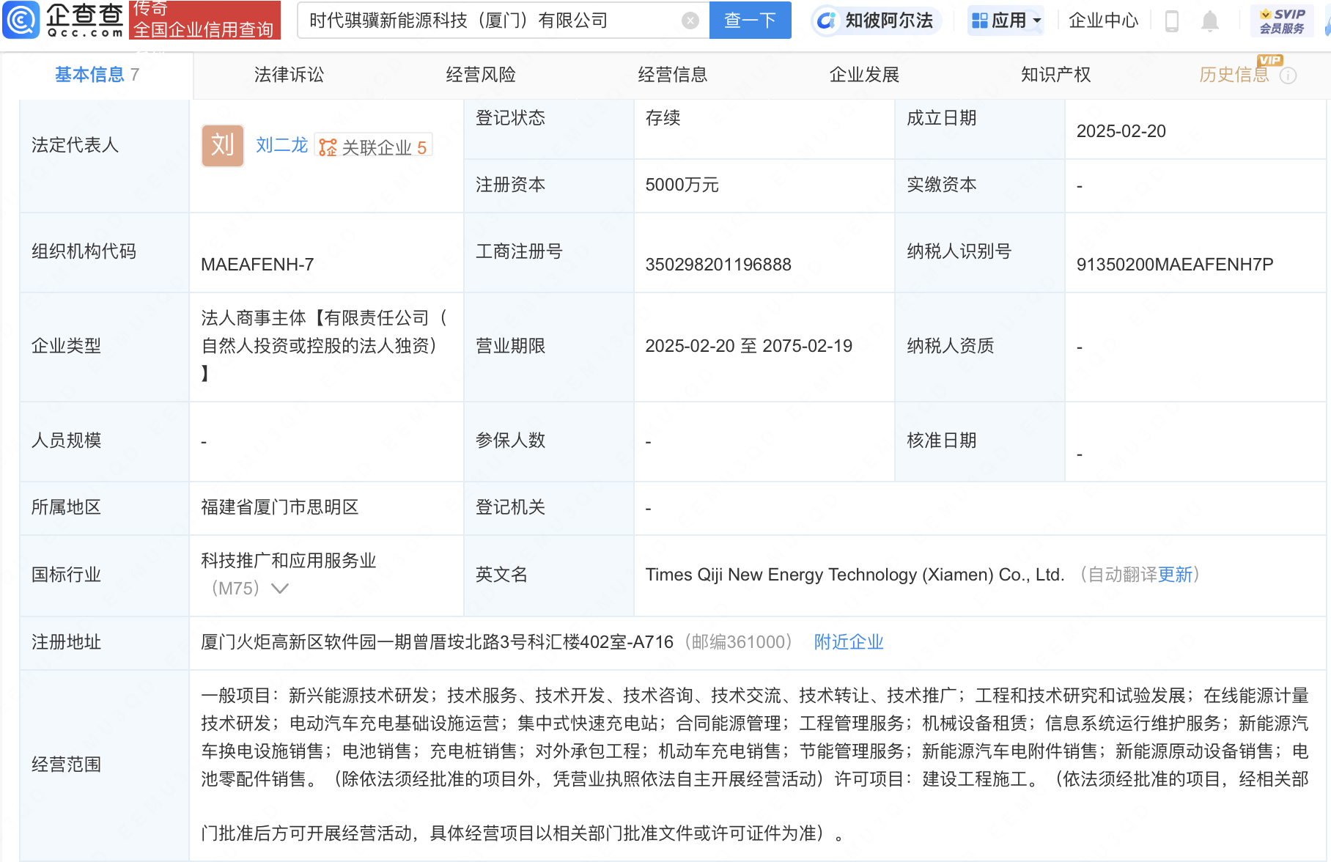Switch to the 法律诉讼 tab
The height and width of the screenshot is (862, 1331).
pos(289,75)
